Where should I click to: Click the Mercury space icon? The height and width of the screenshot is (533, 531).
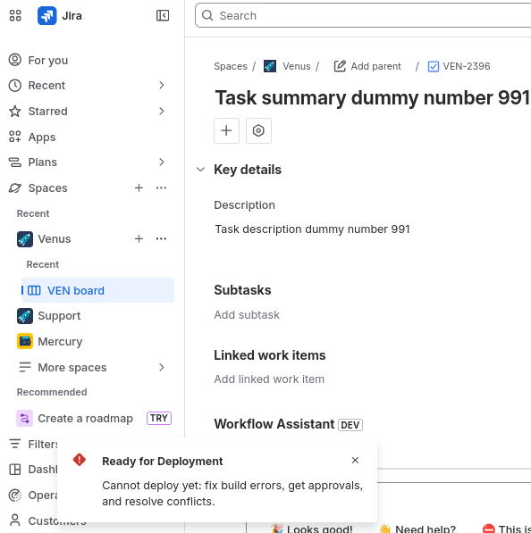(25, 341)
